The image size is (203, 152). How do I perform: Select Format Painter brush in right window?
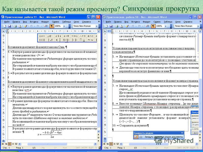click(x=127, y=26)
